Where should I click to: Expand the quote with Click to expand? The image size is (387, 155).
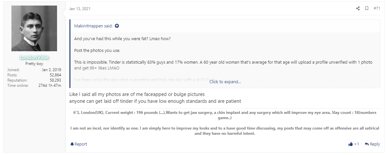pos(225,82)
